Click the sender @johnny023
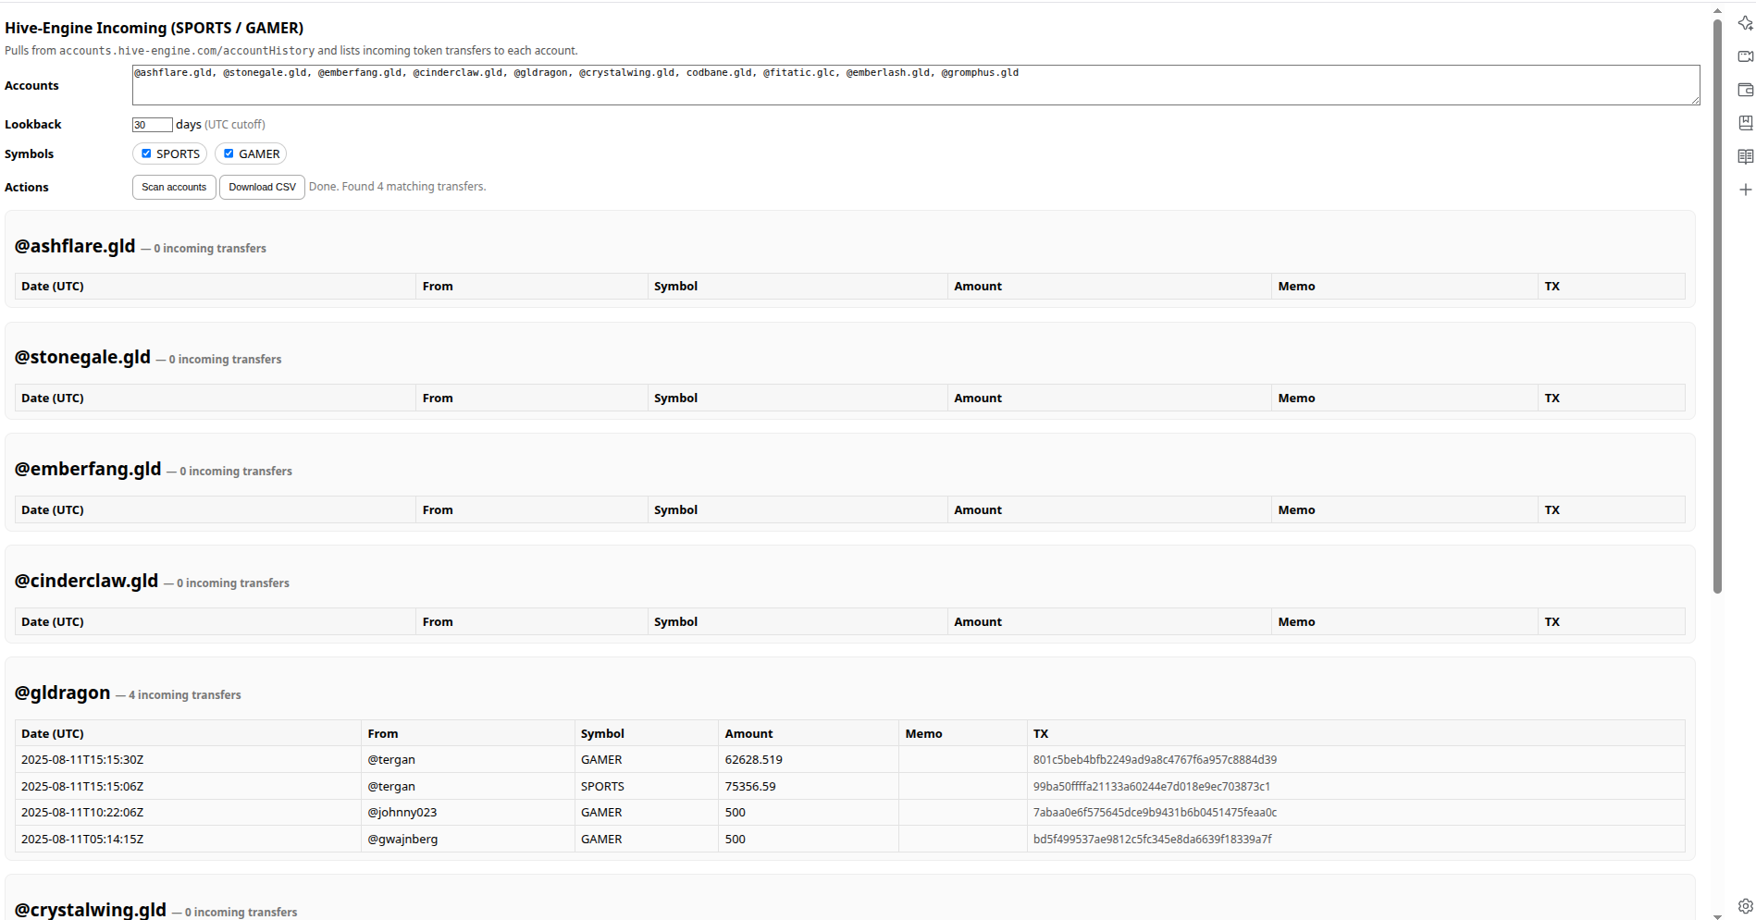Image resolution: width=1756 pixels, height=920 pixels. click(x=402, y=813)
